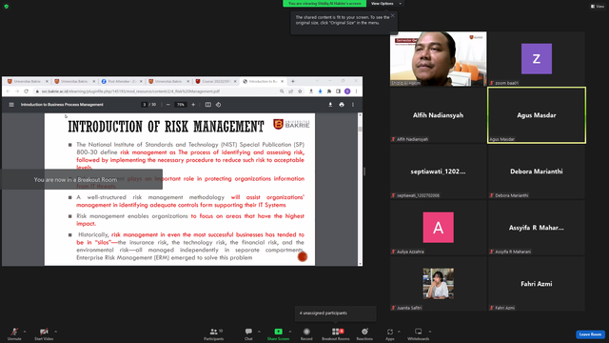Open the Chrome three-dot menu
Screen dimensions: 609x343
[x=356, y=91]
